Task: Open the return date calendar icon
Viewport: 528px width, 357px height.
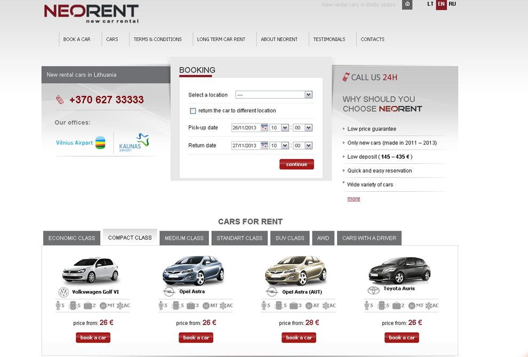Action: pos(265,145)
